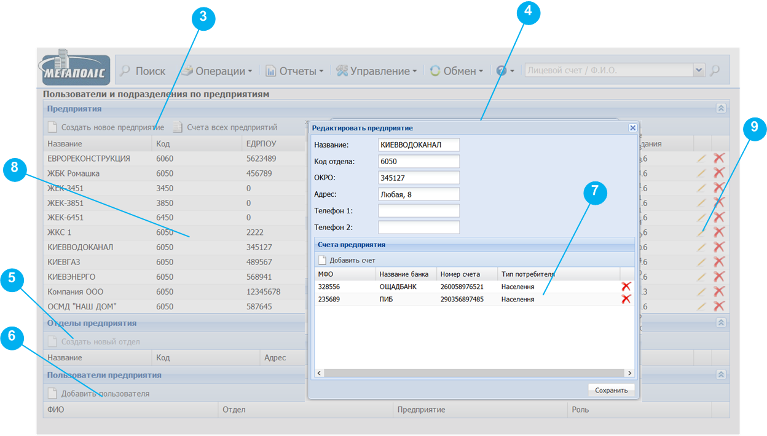Click Создать новое предприятие
This screenshot has height=436, width=767.
tap(106, 127)
